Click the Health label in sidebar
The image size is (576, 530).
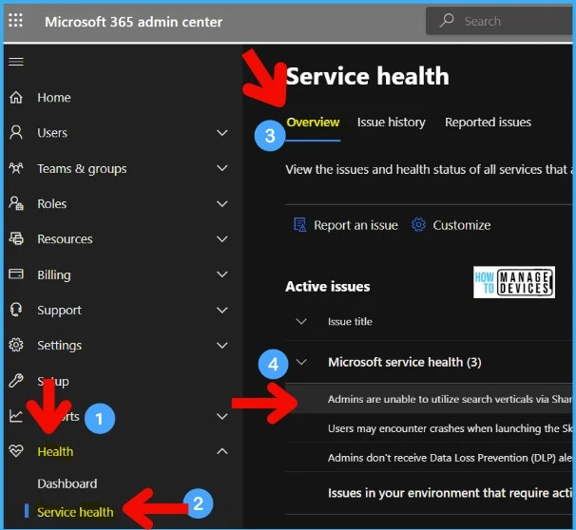[55, 451]
